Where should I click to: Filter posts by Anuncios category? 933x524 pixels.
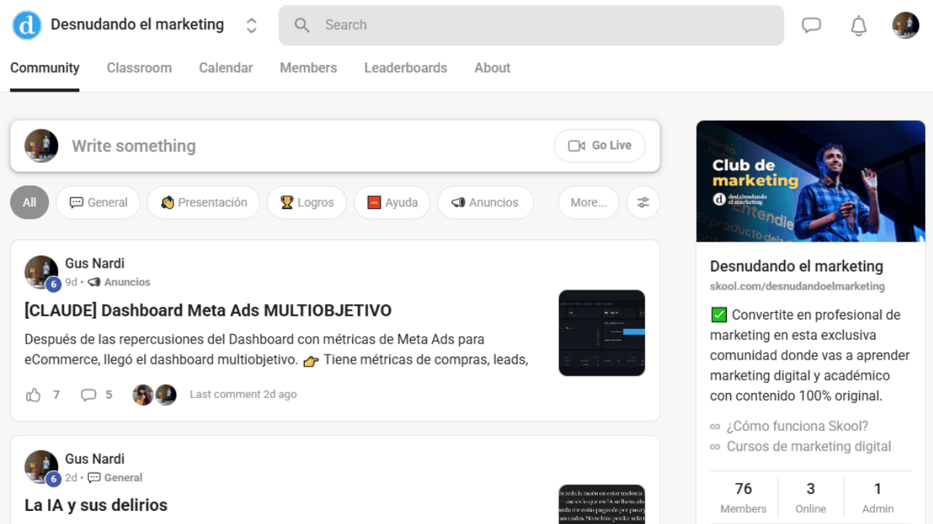tap(485, 202)
